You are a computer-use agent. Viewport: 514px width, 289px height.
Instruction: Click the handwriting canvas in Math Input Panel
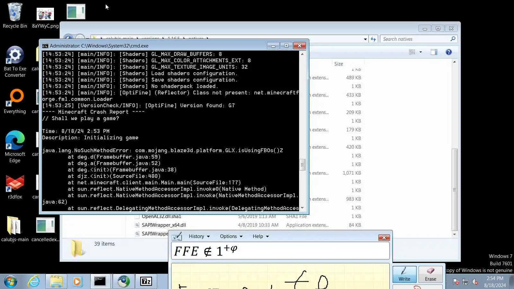(x=280, y=276)
